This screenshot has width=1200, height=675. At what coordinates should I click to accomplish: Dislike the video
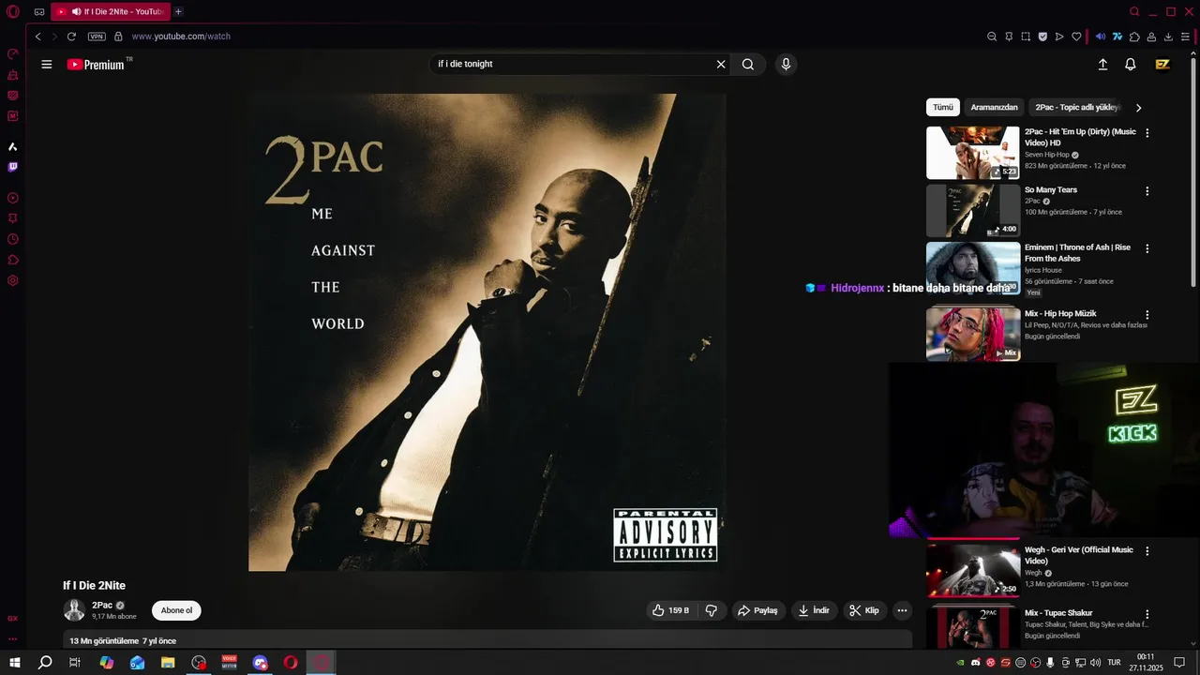pyautogui.click(x=712, y=610)
